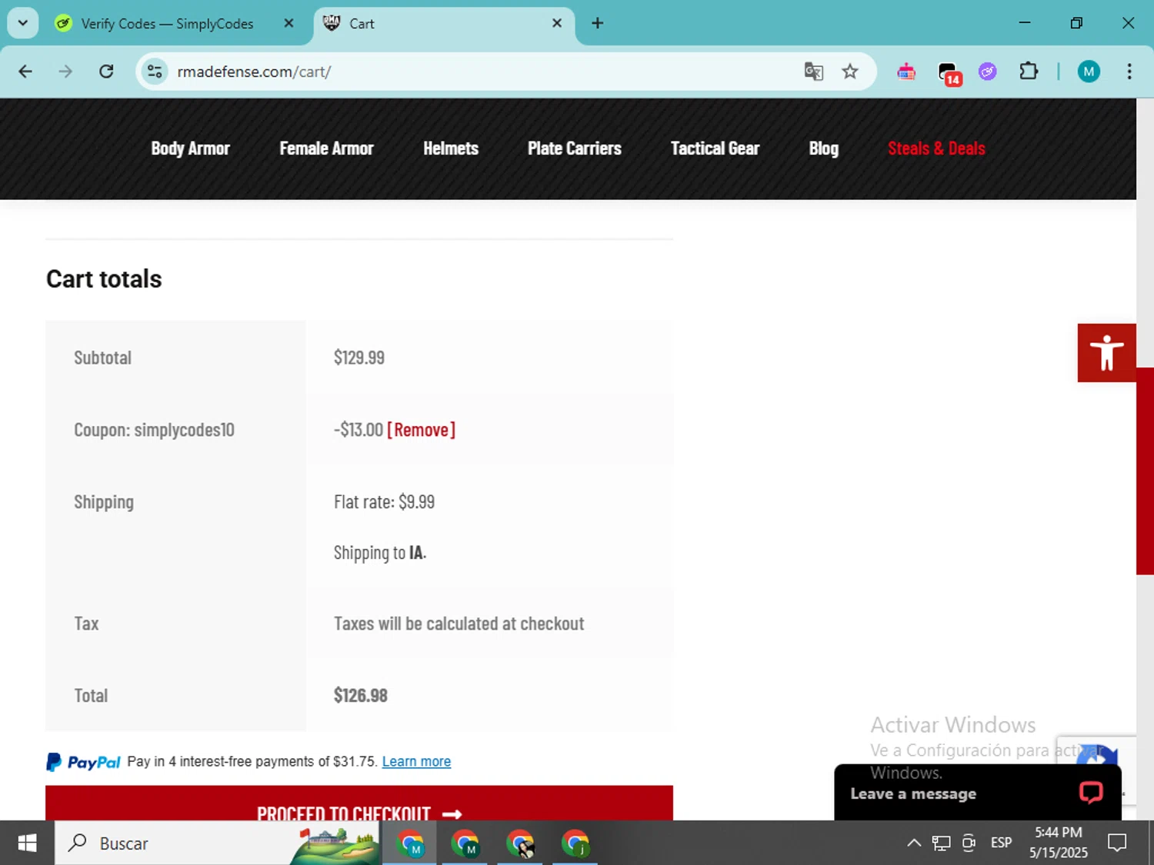
Task: Open the Plate Carriers menu
Action: click(574, 148)
